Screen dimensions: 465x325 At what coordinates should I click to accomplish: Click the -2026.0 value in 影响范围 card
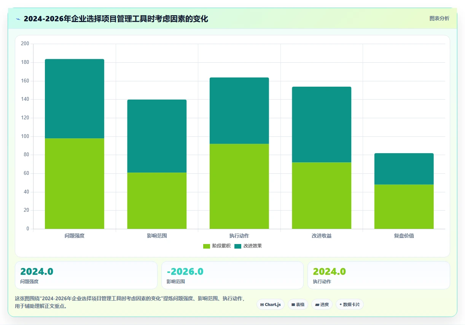(185, 271)
